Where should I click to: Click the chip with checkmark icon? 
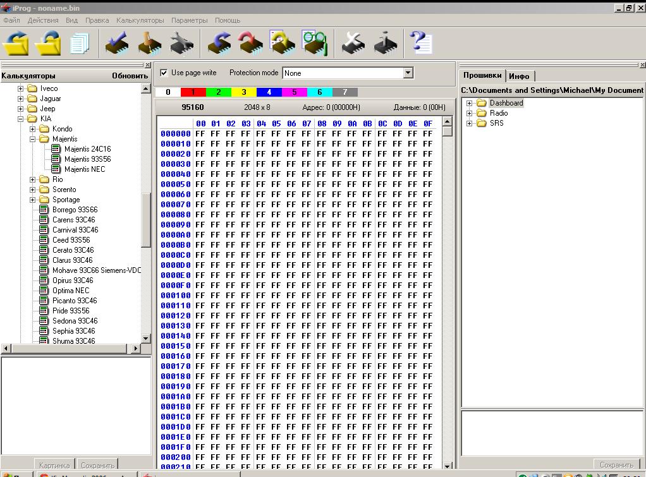(117, 44)
